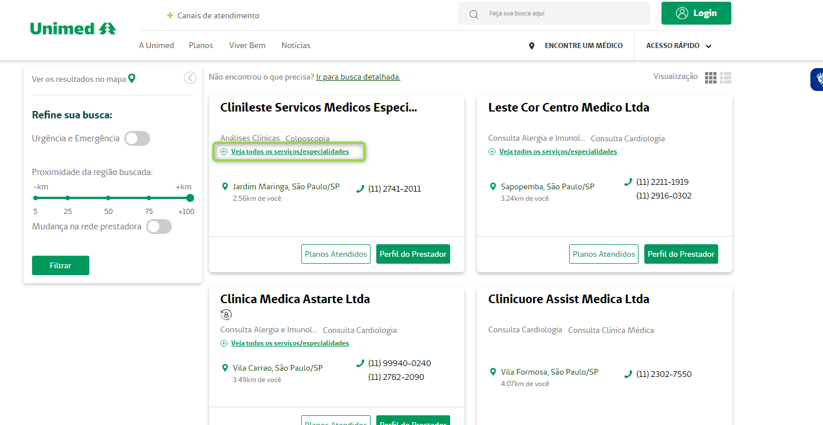This screenshot has width=823, height=425.
Task: Expand all services for Leste Cor Centro Medico
Action: 558,152
